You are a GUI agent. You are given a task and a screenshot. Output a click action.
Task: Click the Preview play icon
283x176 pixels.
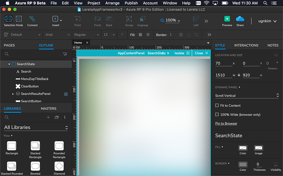pos(227,19)
